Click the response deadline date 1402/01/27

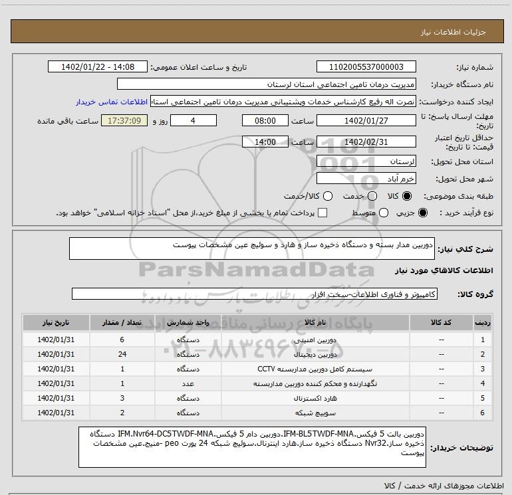[366, 121]
